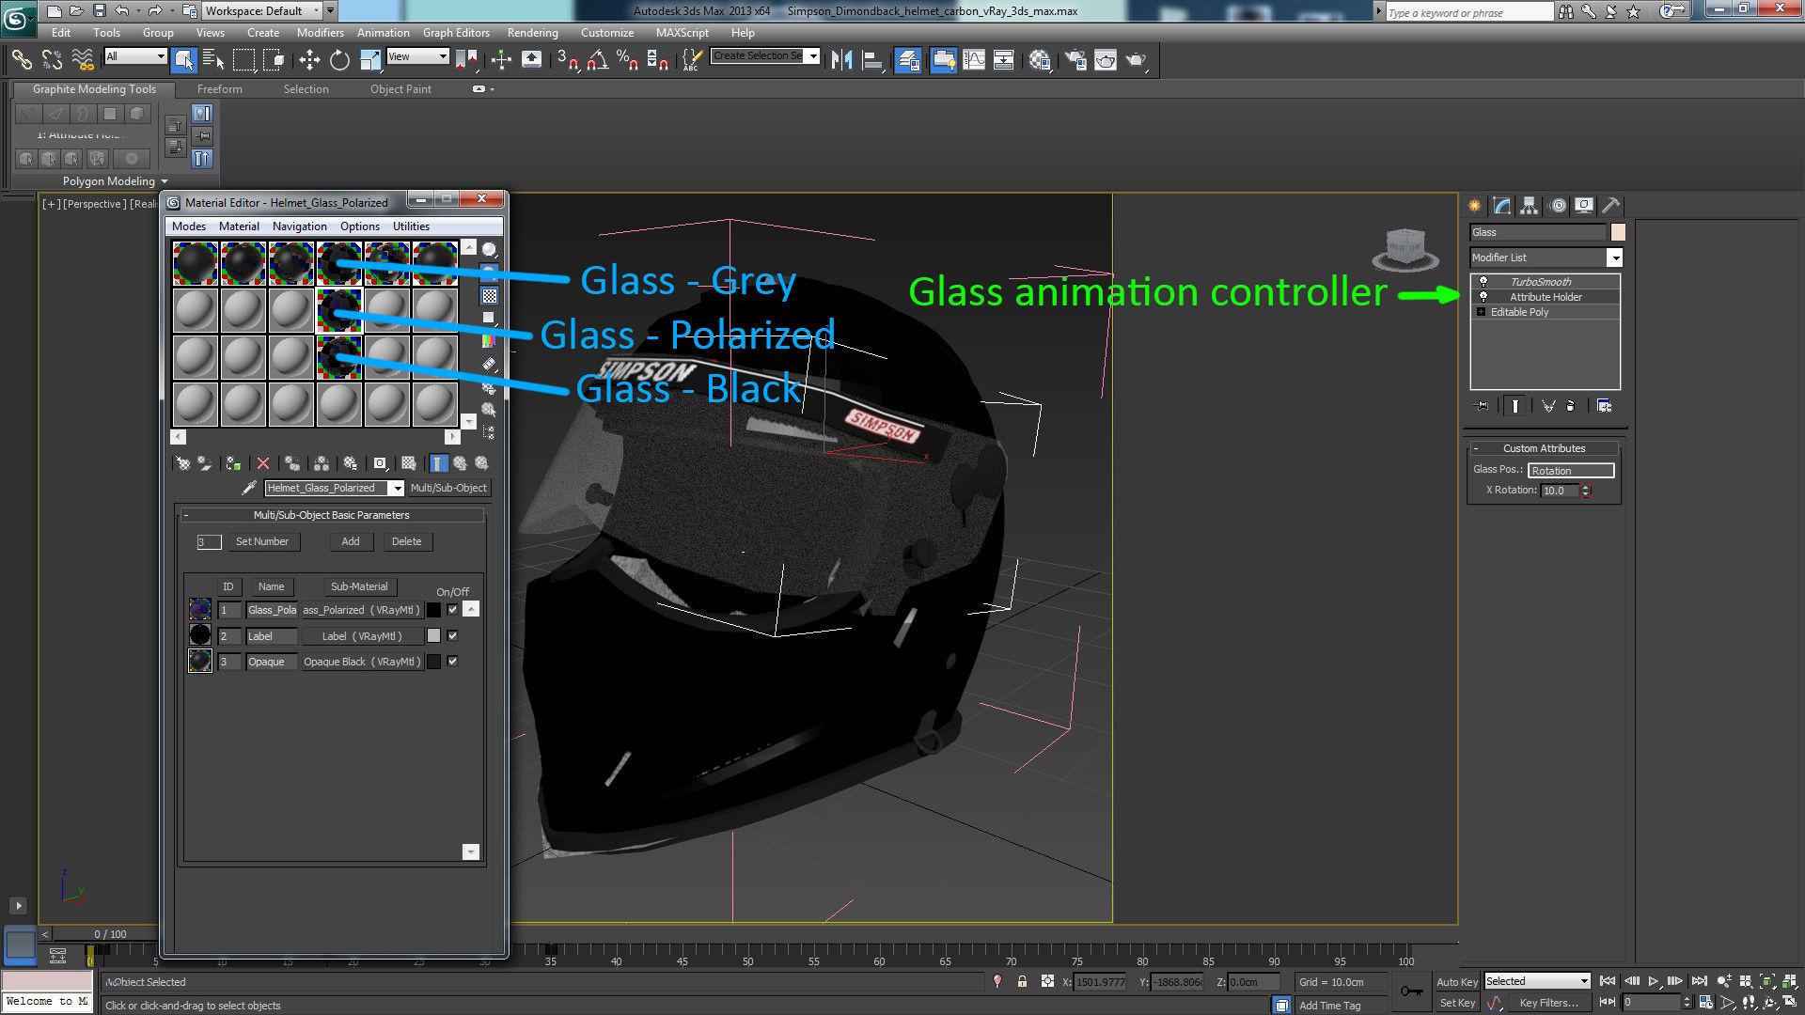
Task: Open the Modifiers menu
Action: (320, 33)
